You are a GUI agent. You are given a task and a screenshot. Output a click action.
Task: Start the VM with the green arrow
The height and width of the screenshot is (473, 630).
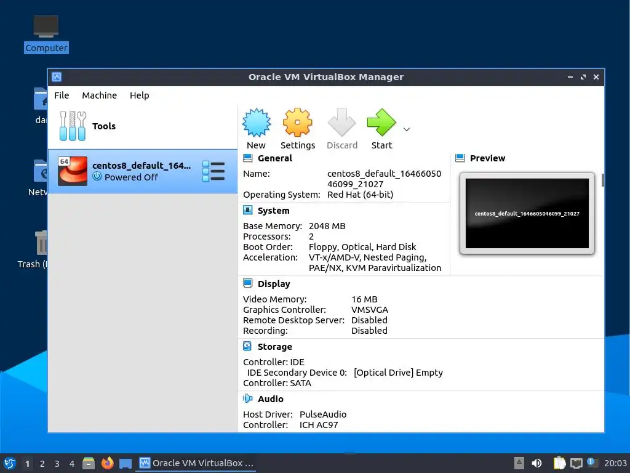coord(381,123)
